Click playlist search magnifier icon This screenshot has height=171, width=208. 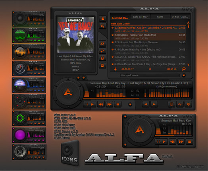point(184,69)
